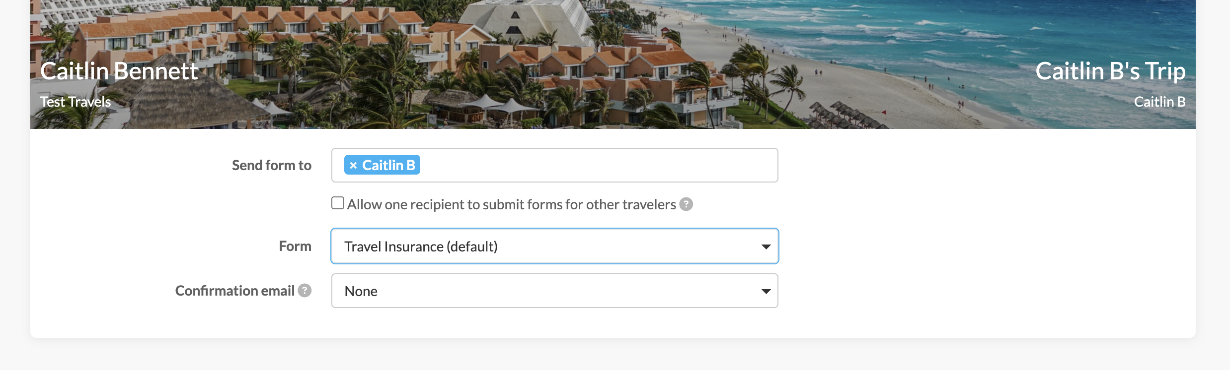The image size is (1230, 370).
Task: Click Caitlin B name under trip title
Action: point(1159,102)
